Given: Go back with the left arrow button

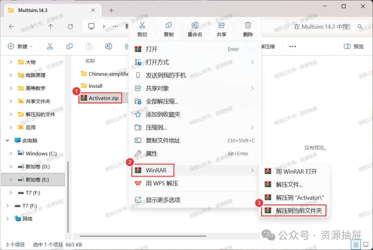Looking at the screenshot, I should tap(11, 26).
